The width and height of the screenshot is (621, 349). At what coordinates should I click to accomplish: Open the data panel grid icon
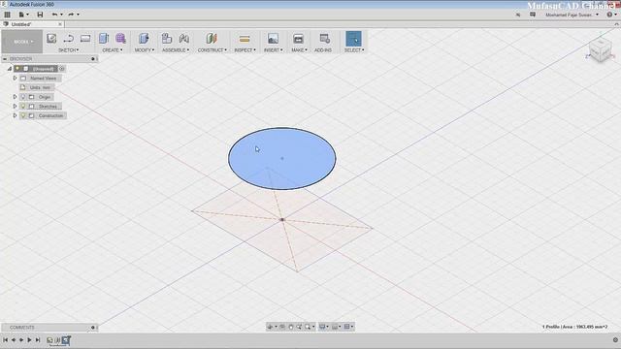(7, 15)
